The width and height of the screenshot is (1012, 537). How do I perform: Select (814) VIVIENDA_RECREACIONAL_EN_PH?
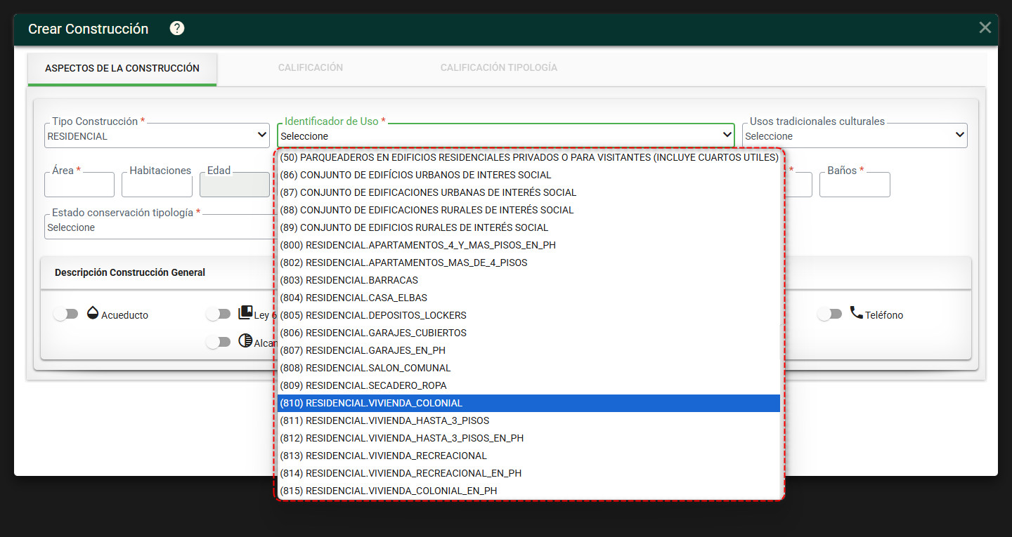pos(529,473)
